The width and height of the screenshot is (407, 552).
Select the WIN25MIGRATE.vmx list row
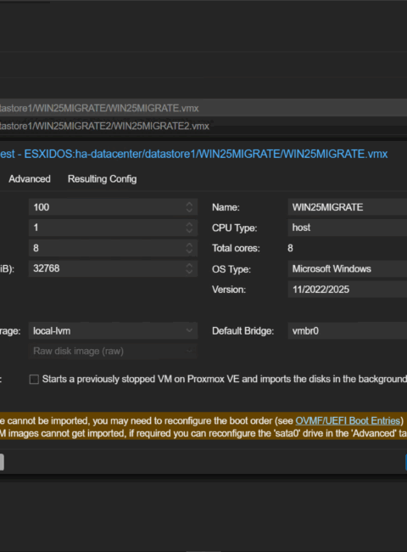click(x=203, y=108)
